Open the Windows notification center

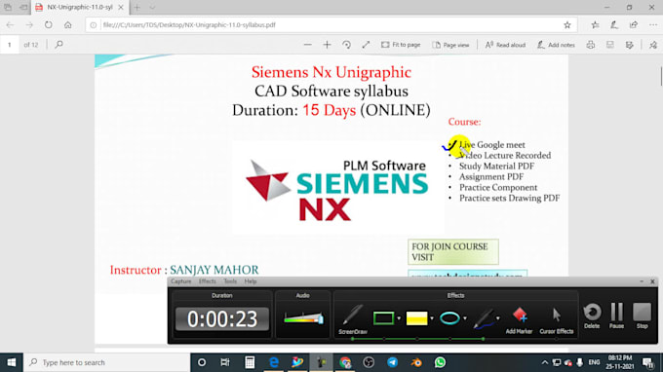click(x=648, y=362)
